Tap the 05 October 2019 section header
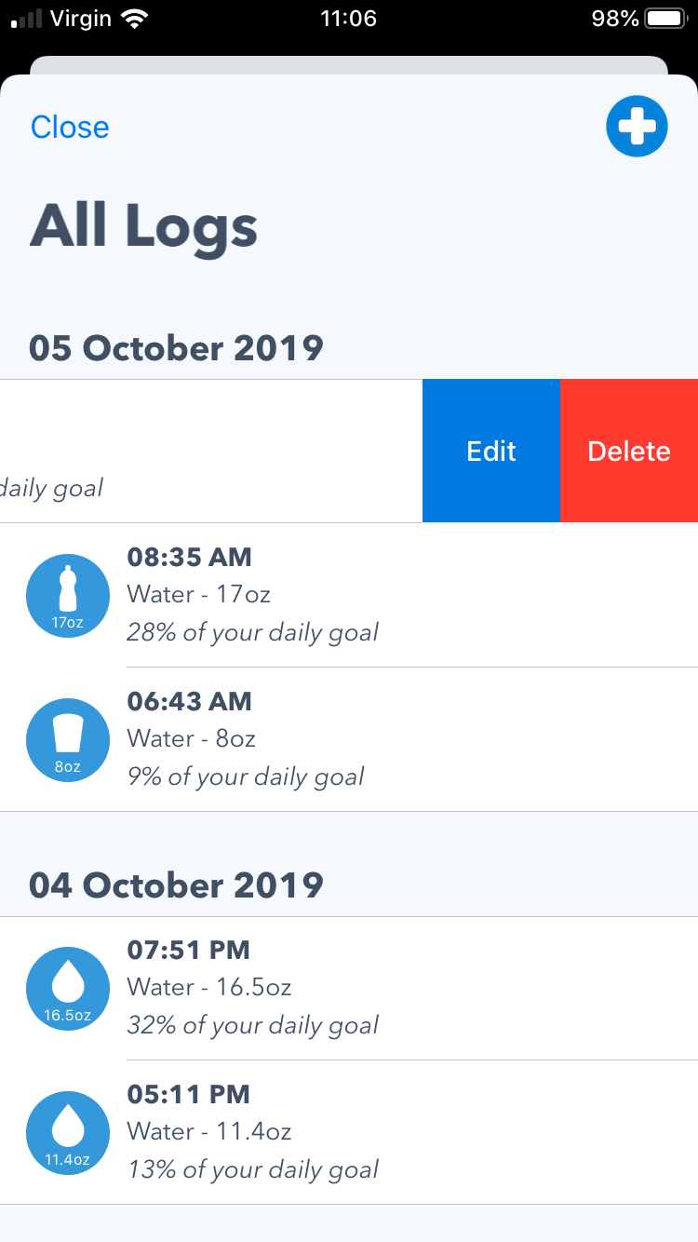This screenshot has width=698, height=1242. click(x=176, y=348)
